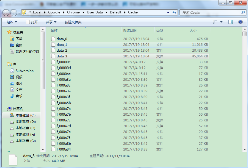The image size is (248, 168).
Task: Click 新建文件夹 new folder button
Action: coord(73,22)
